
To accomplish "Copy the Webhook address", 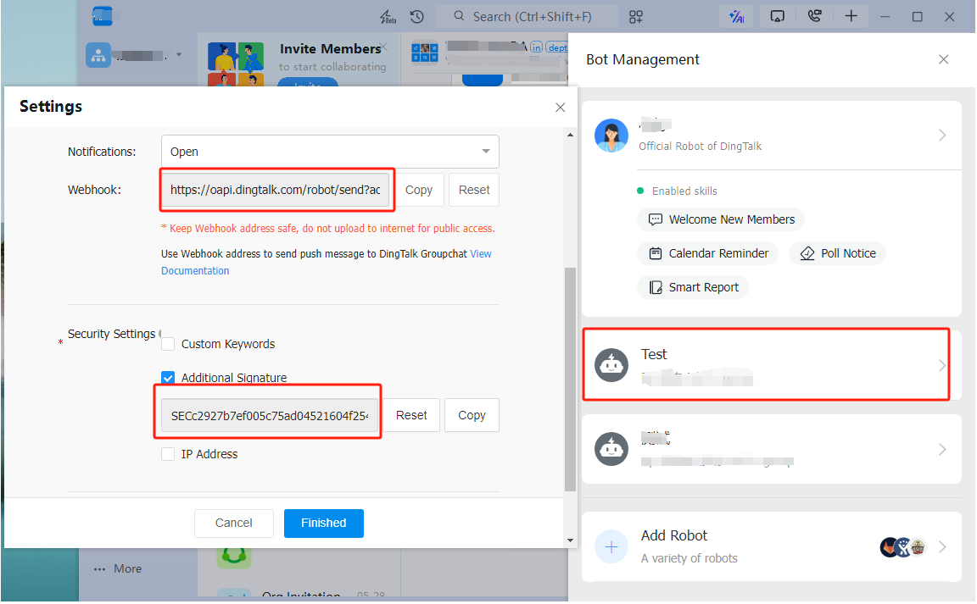I will pos(419,190).
